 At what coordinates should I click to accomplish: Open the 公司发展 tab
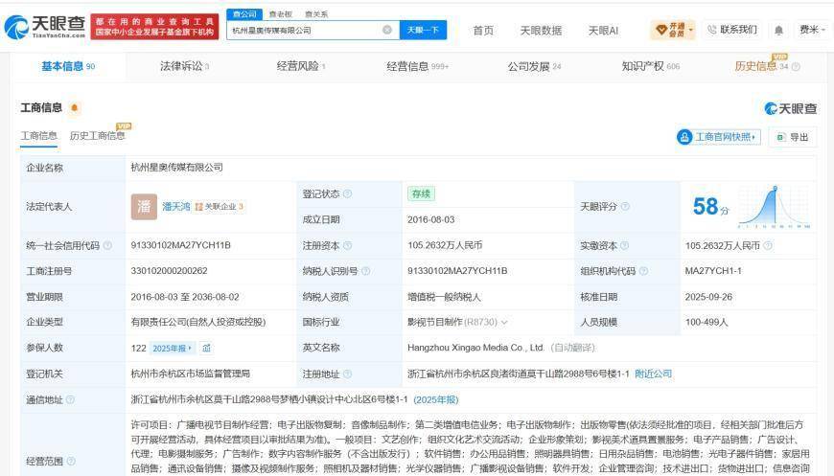pos(534,66)
